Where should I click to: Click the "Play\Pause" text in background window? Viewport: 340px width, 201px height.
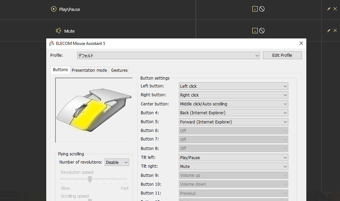click(x=70, y=9)
